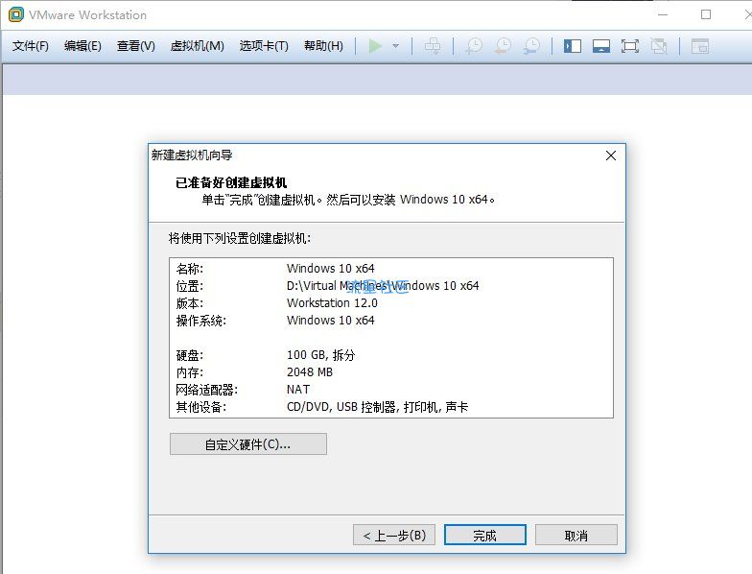Enter full screen mode icon

[x=629, y=46]
